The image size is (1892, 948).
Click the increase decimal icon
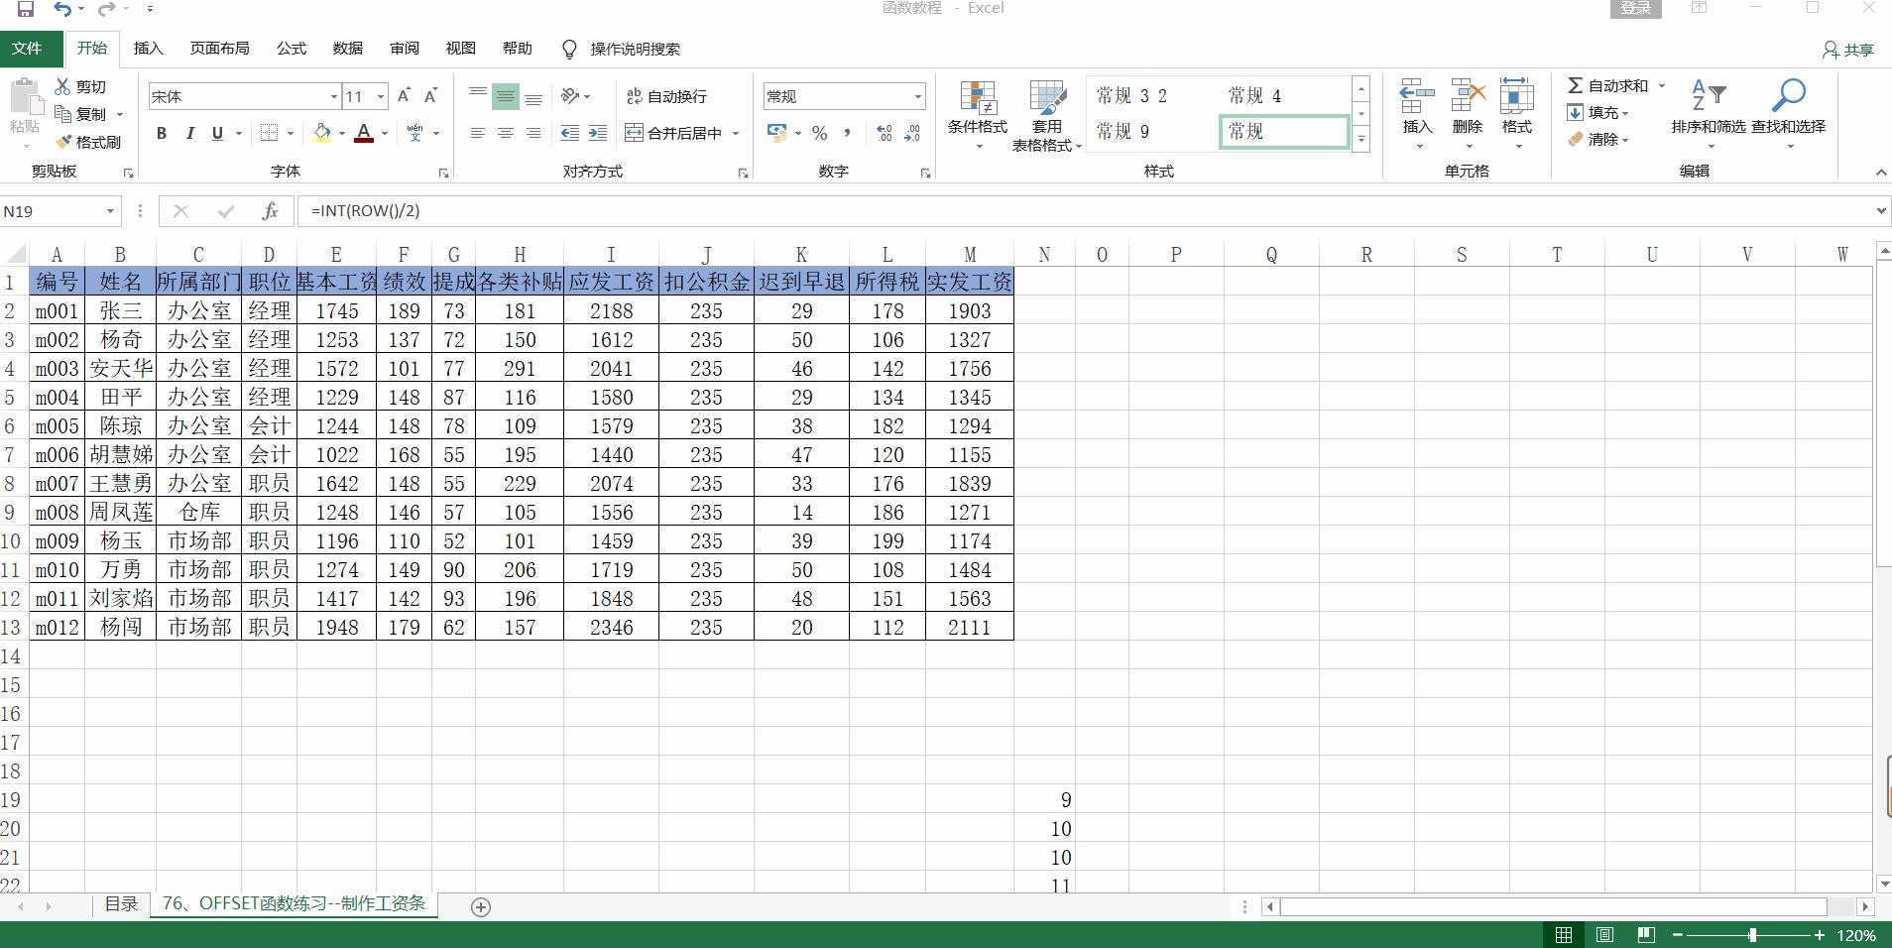885,133
